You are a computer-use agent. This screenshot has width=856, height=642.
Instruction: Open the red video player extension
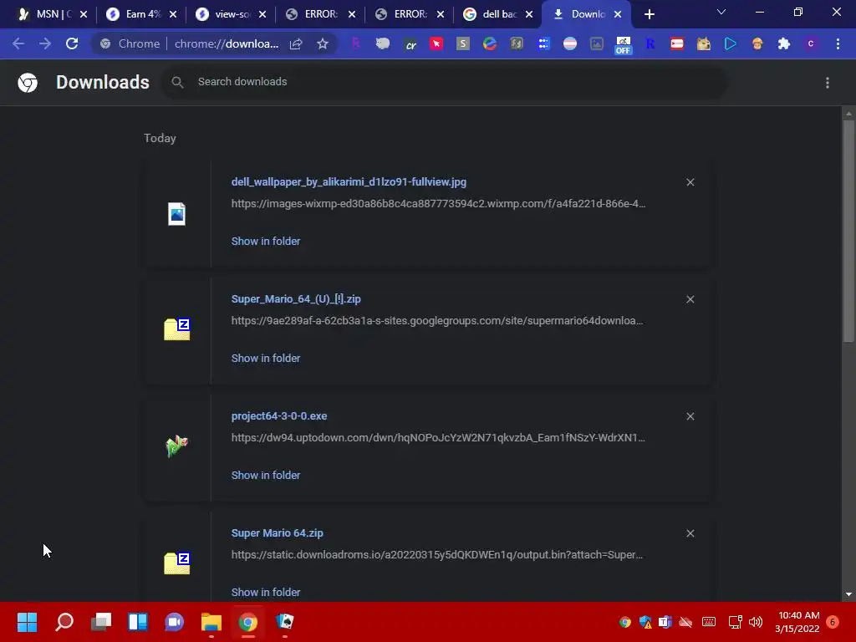[x=677, y=43]
